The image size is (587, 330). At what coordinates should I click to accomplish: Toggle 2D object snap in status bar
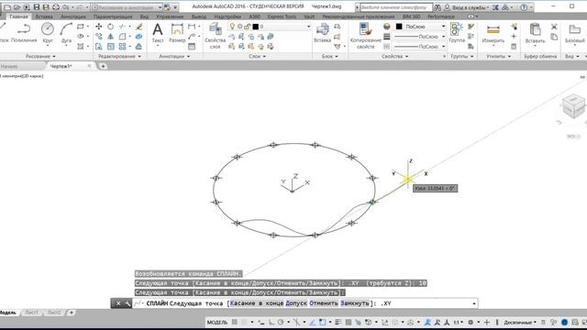(x=322, y=322)
